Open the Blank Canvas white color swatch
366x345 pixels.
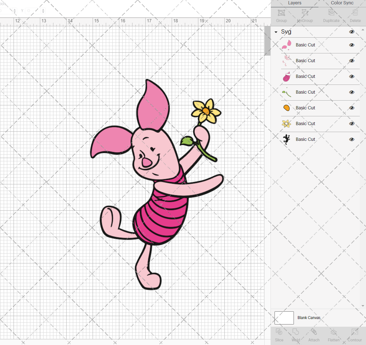(x=284, y=318)
